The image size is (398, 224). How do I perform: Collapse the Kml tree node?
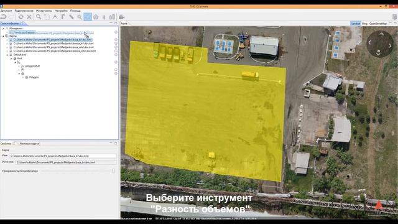click(11, 58)
